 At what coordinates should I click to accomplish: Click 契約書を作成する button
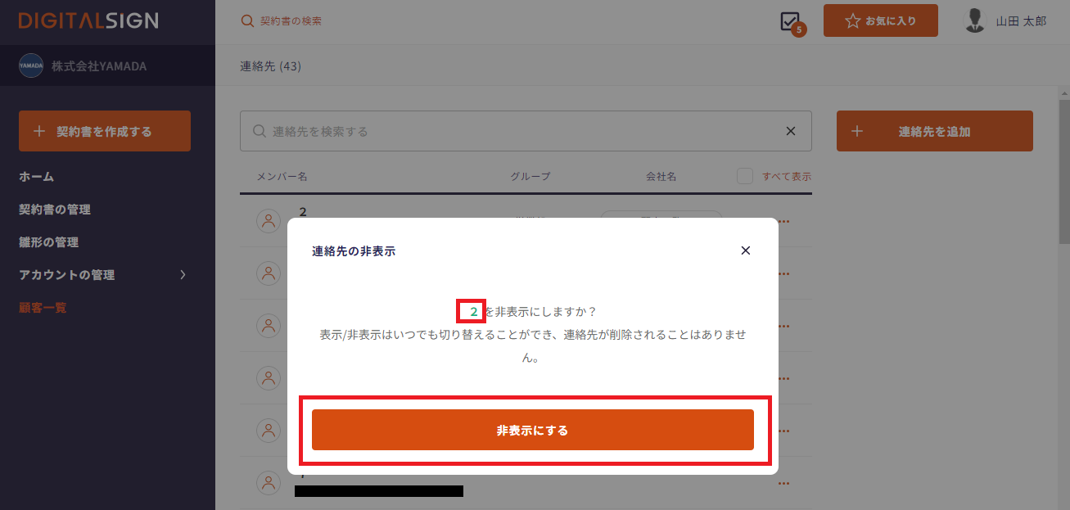click(x=105, y=131)
